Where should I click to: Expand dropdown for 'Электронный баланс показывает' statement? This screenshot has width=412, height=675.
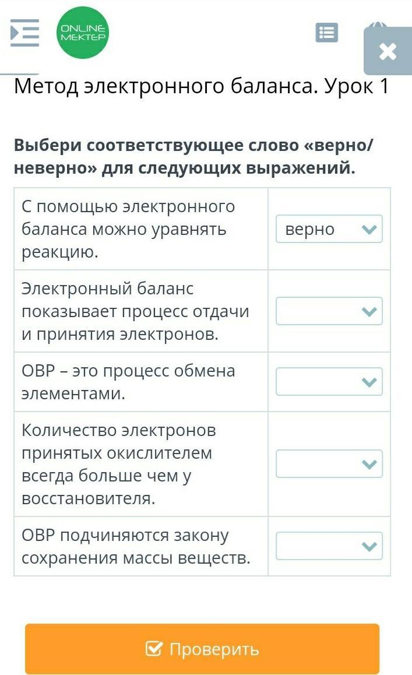(x=329, y=311)
